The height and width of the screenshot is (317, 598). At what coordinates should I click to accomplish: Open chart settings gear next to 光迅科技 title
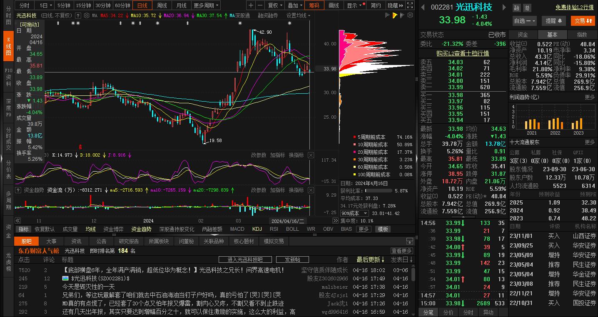pos(87,15)
